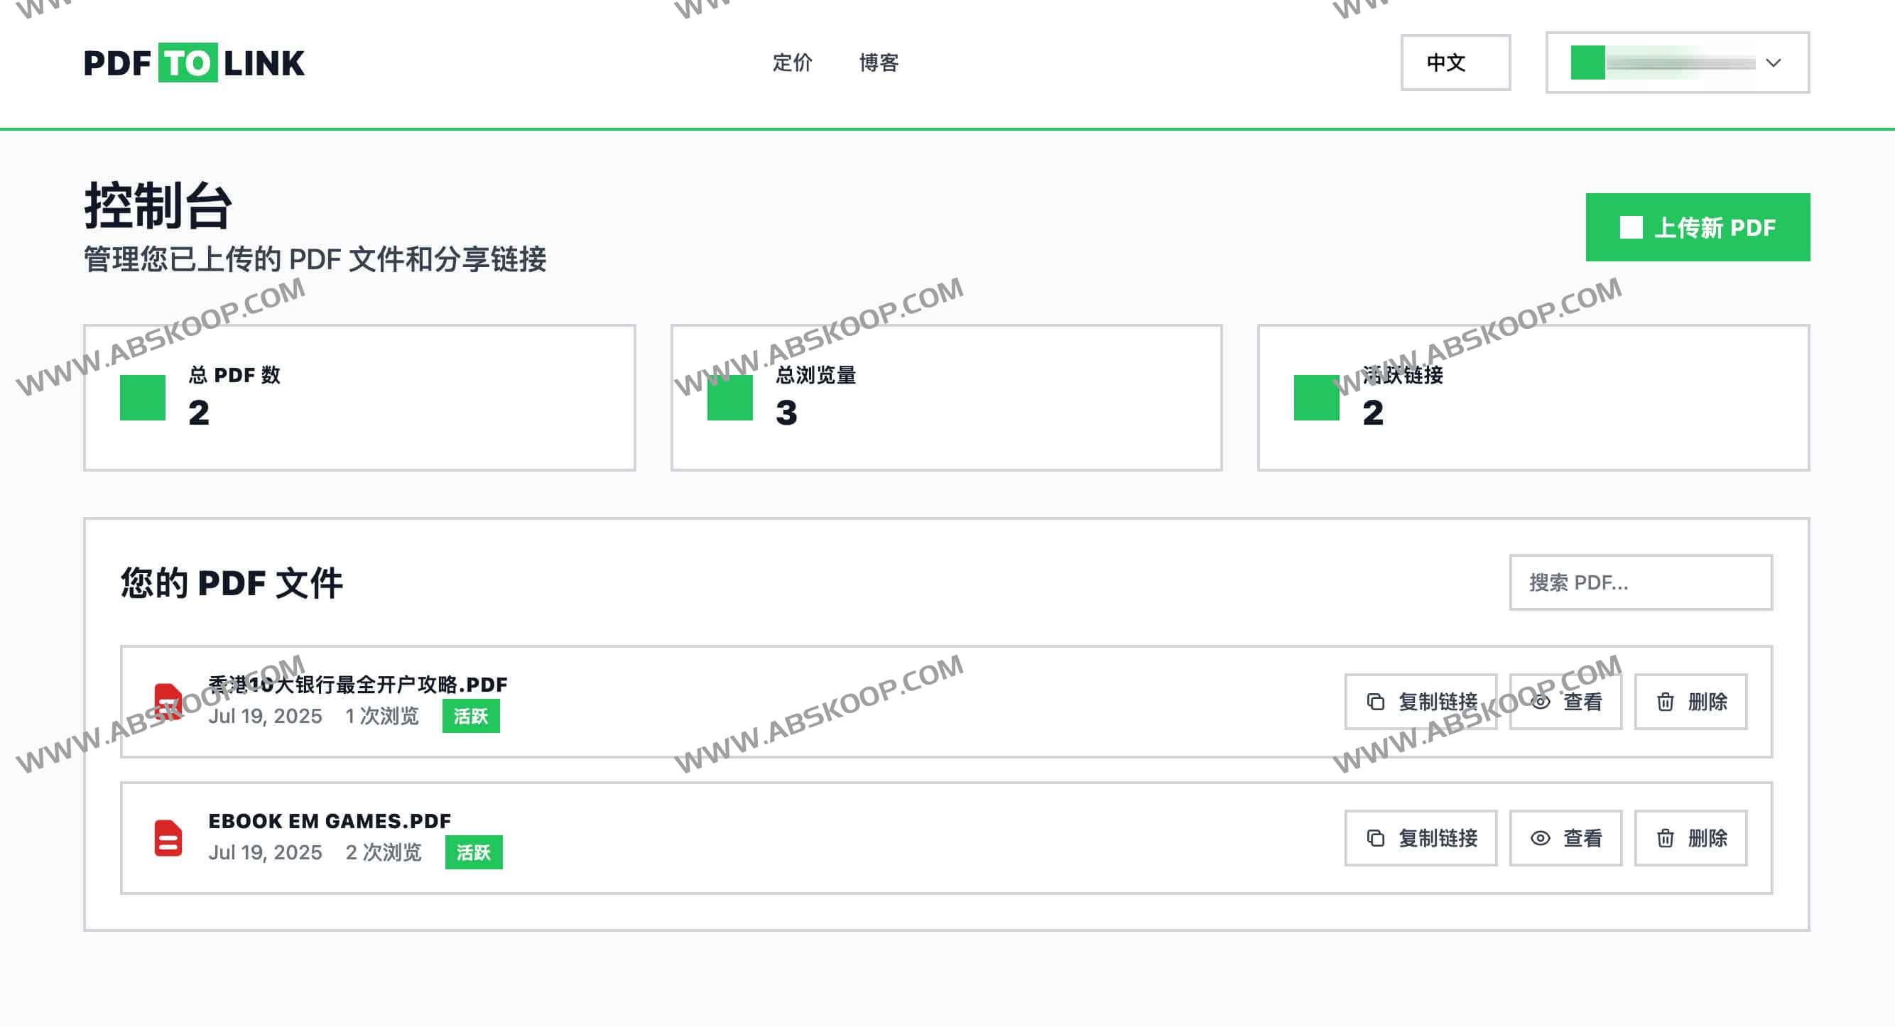
Task: Click the PDF TO LINK logo
Action: tap(193, 63)
